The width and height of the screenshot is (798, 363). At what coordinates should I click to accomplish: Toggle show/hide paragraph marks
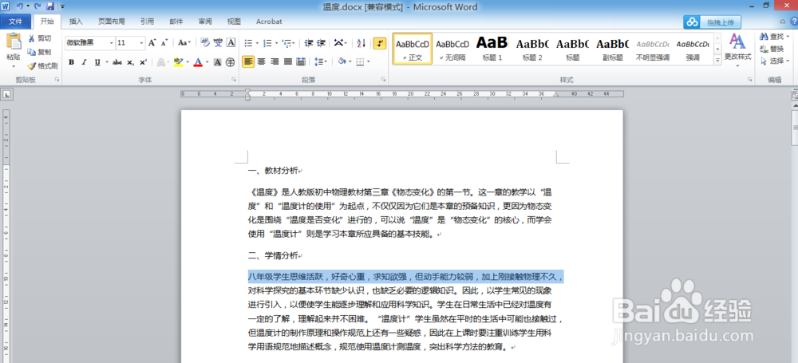[380, 43]
